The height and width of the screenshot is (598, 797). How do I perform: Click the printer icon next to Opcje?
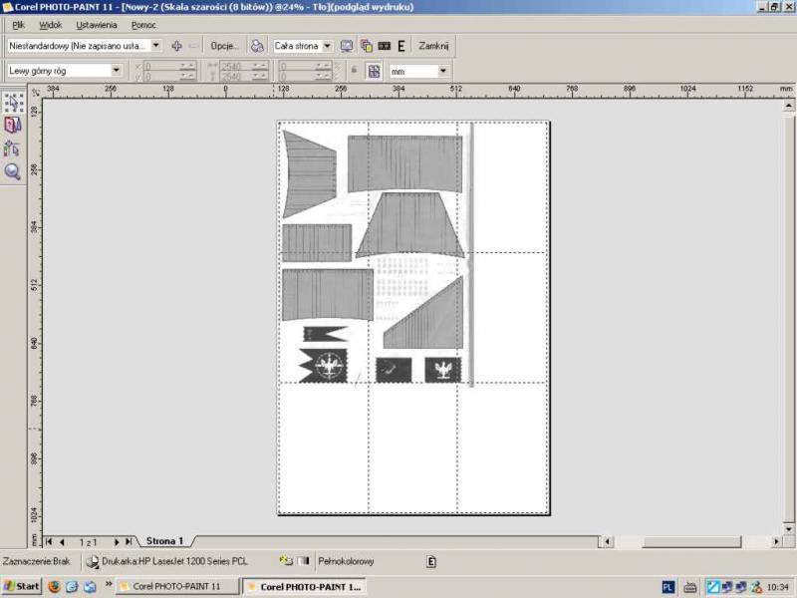257,46
